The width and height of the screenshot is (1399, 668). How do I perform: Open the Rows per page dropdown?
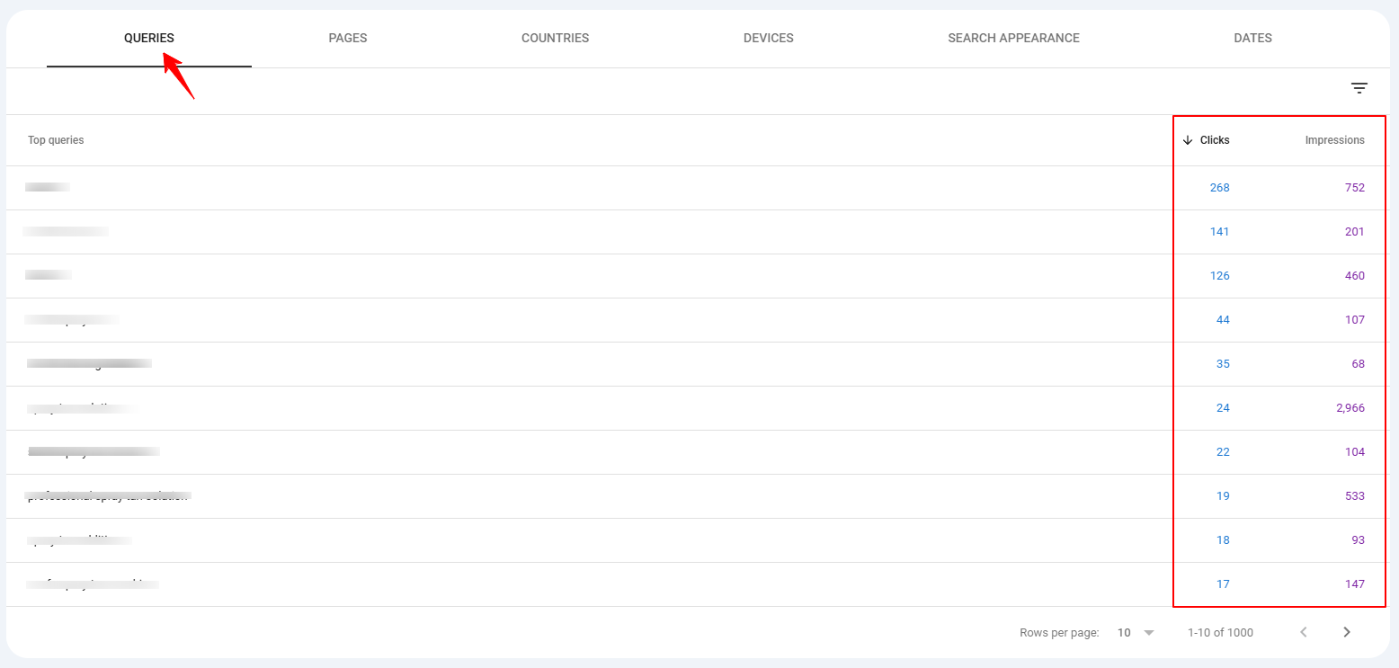coord(1136,633)
